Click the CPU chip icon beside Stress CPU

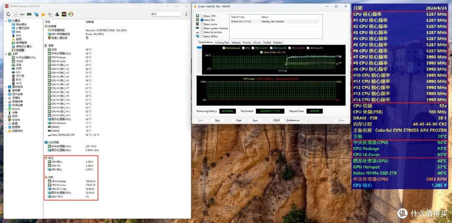pos(198,16)
